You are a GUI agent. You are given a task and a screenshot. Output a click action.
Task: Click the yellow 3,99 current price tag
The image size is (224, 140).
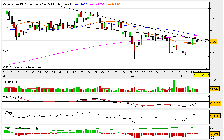[213, 42]
